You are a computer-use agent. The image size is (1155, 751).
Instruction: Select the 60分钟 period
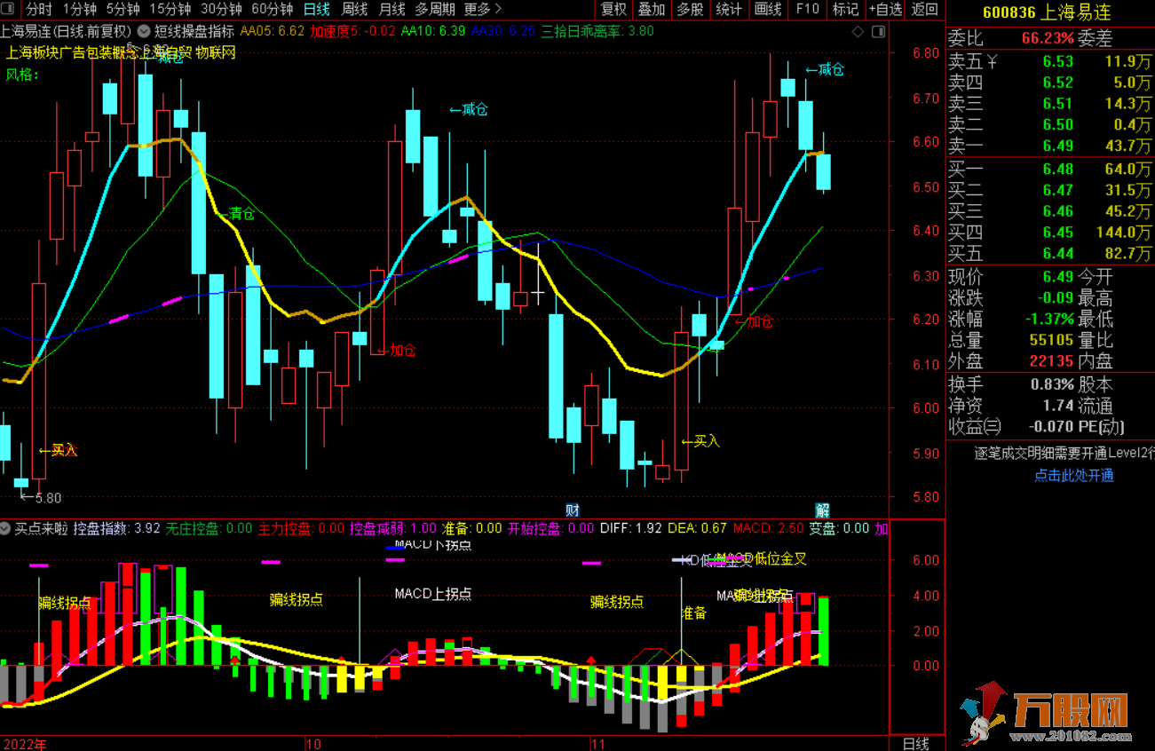coord(273,10)
